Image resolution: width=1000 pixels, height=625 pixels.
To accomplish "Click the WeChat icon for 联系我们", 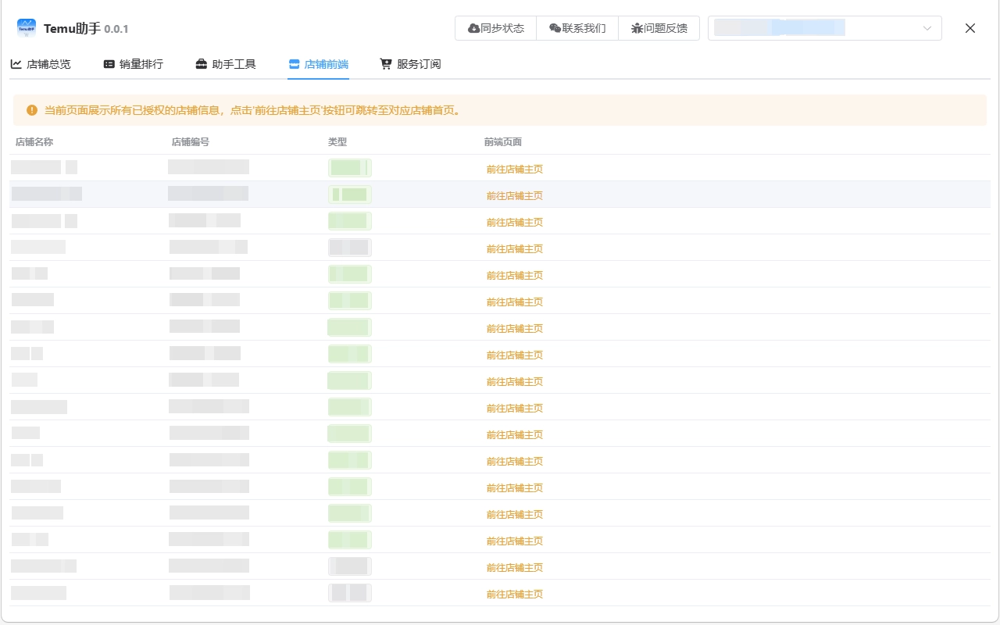I will (x=555, y=28).
